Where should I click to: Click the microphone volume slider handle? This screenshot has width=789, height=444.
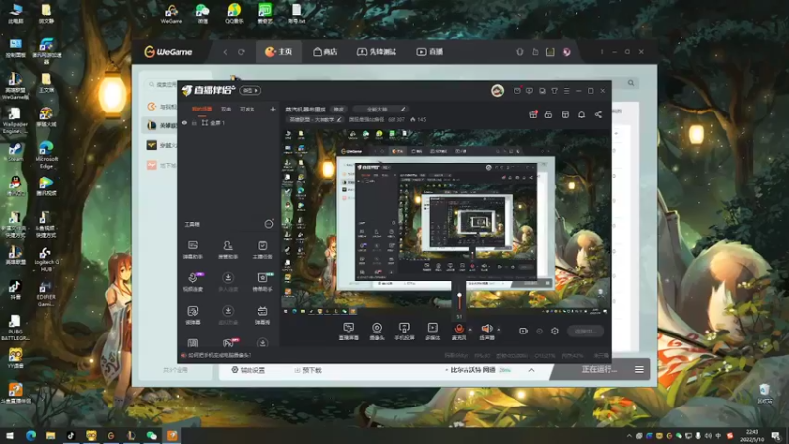point(459,295)
